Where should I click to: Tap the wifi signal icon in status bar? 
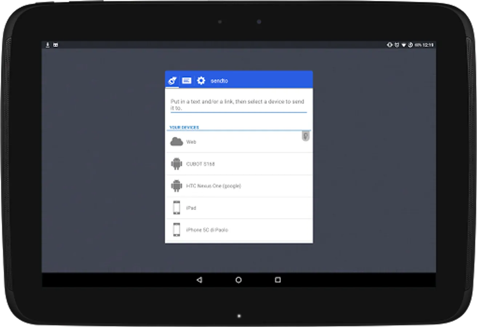pyautogui.click(x=403, y=45)
